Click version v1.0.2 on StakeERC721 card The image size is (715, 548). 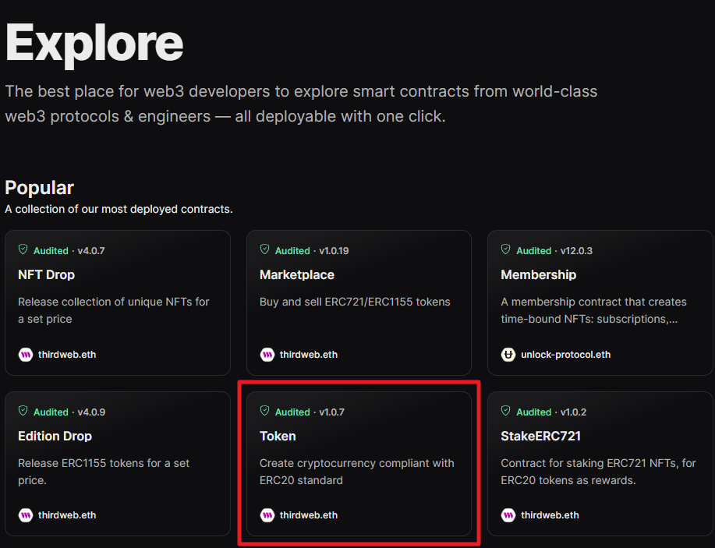[x=574, y=412]
